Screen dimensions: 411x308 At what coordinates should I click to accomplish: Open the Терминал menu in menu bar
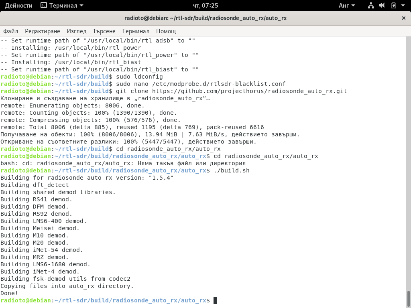pyautogui.click(x=136, y=31)
